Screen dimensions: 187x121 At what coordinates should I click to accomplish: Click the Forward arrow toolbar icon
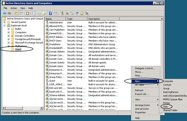9,13
